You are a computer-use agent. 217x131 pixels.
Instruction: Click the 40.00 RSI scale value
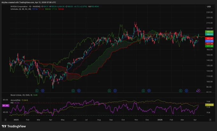point(5,112)
